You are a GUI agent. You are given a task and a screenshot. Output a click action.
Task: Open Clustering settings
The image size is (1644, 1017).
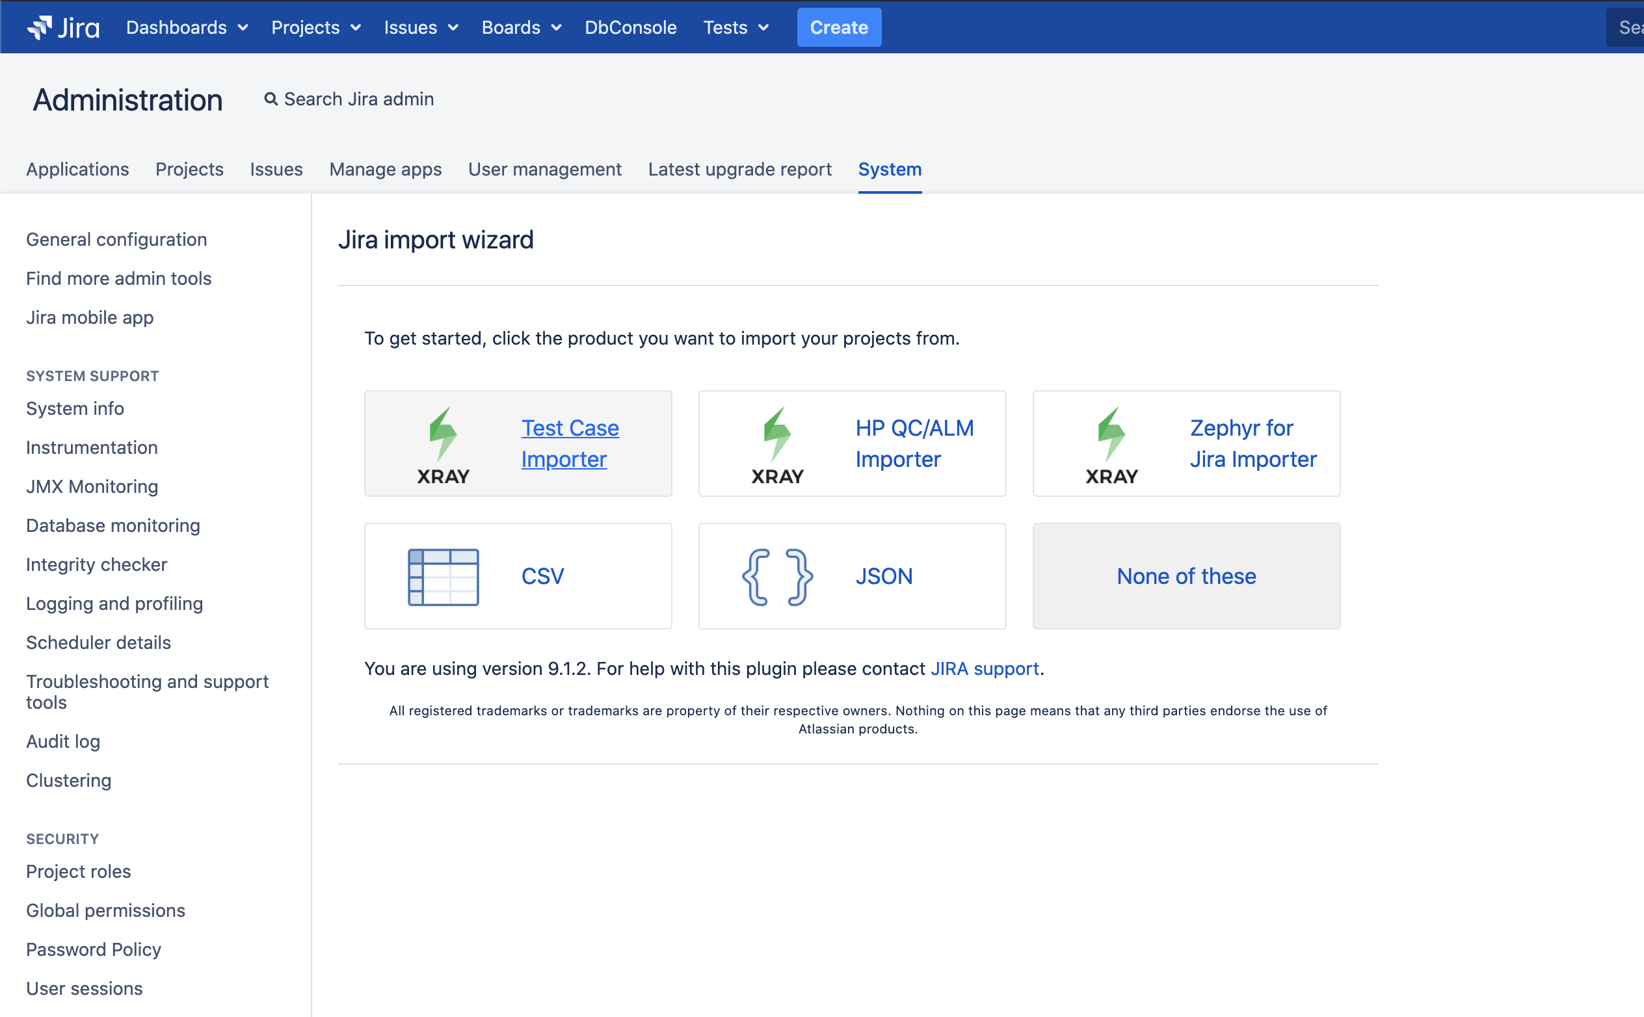[x=69, y=780]
